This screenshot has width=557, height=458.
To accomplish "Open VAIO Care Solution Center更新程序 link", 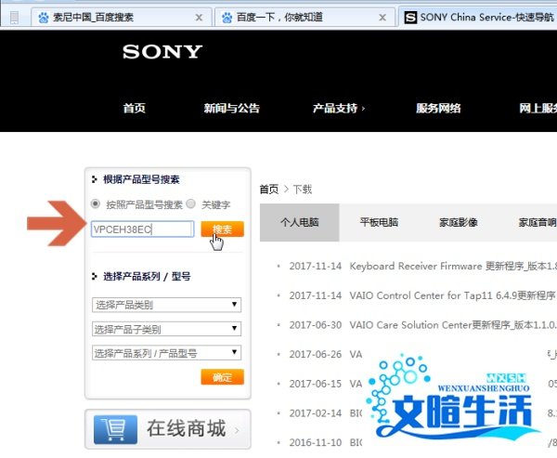I will point(453,325).
